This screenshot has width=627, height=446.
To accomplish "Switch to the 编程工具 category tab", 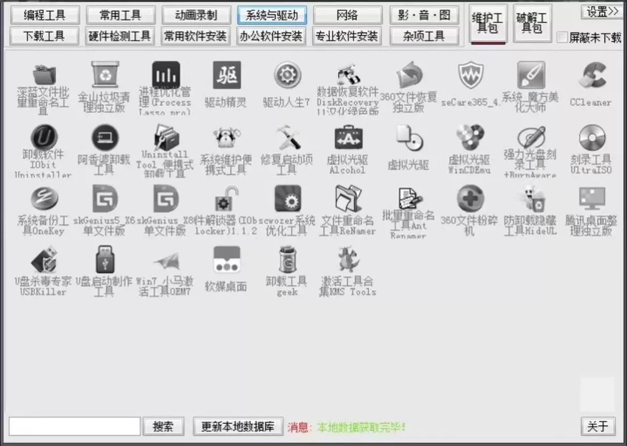I will click(44, 15).
